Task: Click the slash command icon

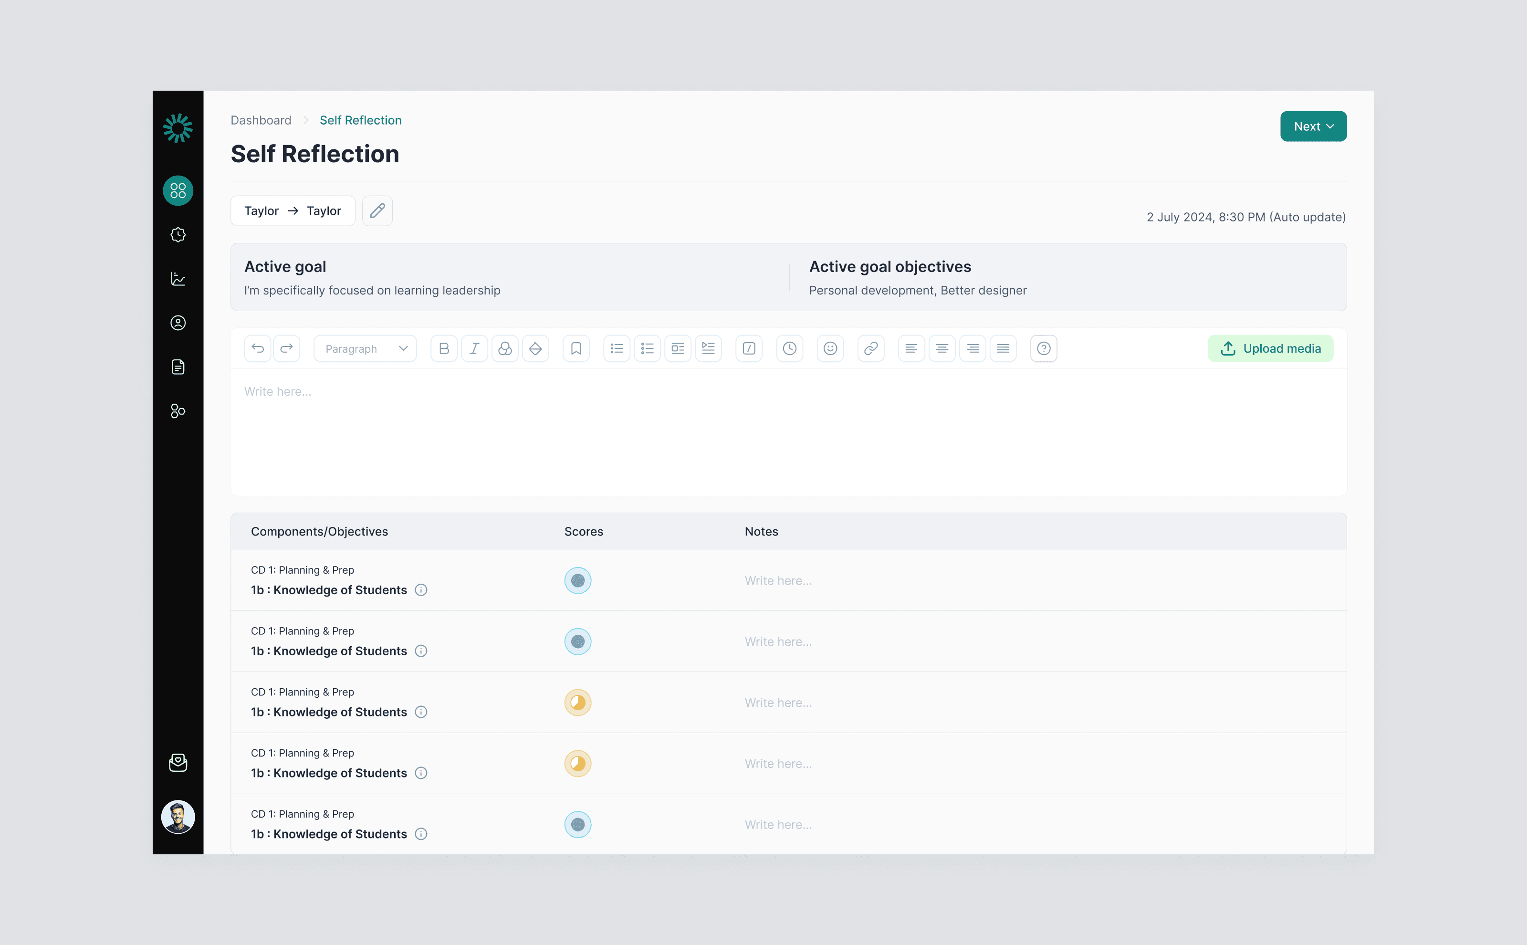Action: click(x=749, y=348)
